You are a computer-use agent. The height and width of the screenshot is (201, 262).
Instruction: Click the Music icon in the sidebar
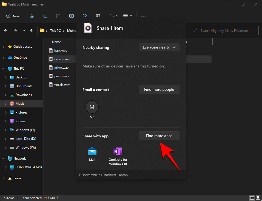pos(12,104)
